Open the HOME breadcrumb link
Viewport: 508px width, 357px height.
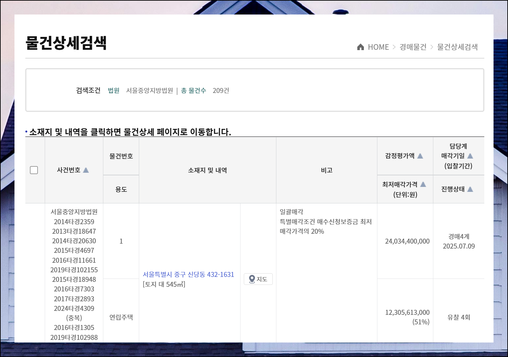pyautogui.click(x=378, y=47)
